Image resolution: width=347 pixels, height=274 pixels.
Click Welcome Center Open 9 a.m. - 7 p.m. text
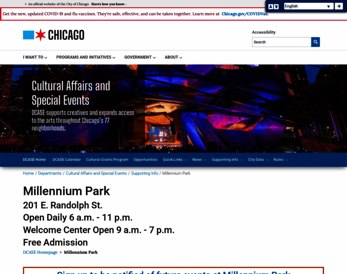click(99, 230)
